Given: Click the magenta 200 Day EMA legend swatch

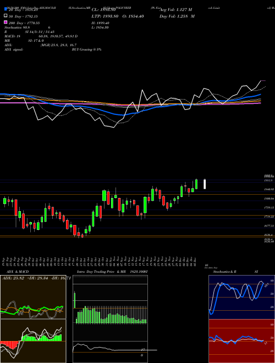Looking at the screenshot, I should (6, 23).
